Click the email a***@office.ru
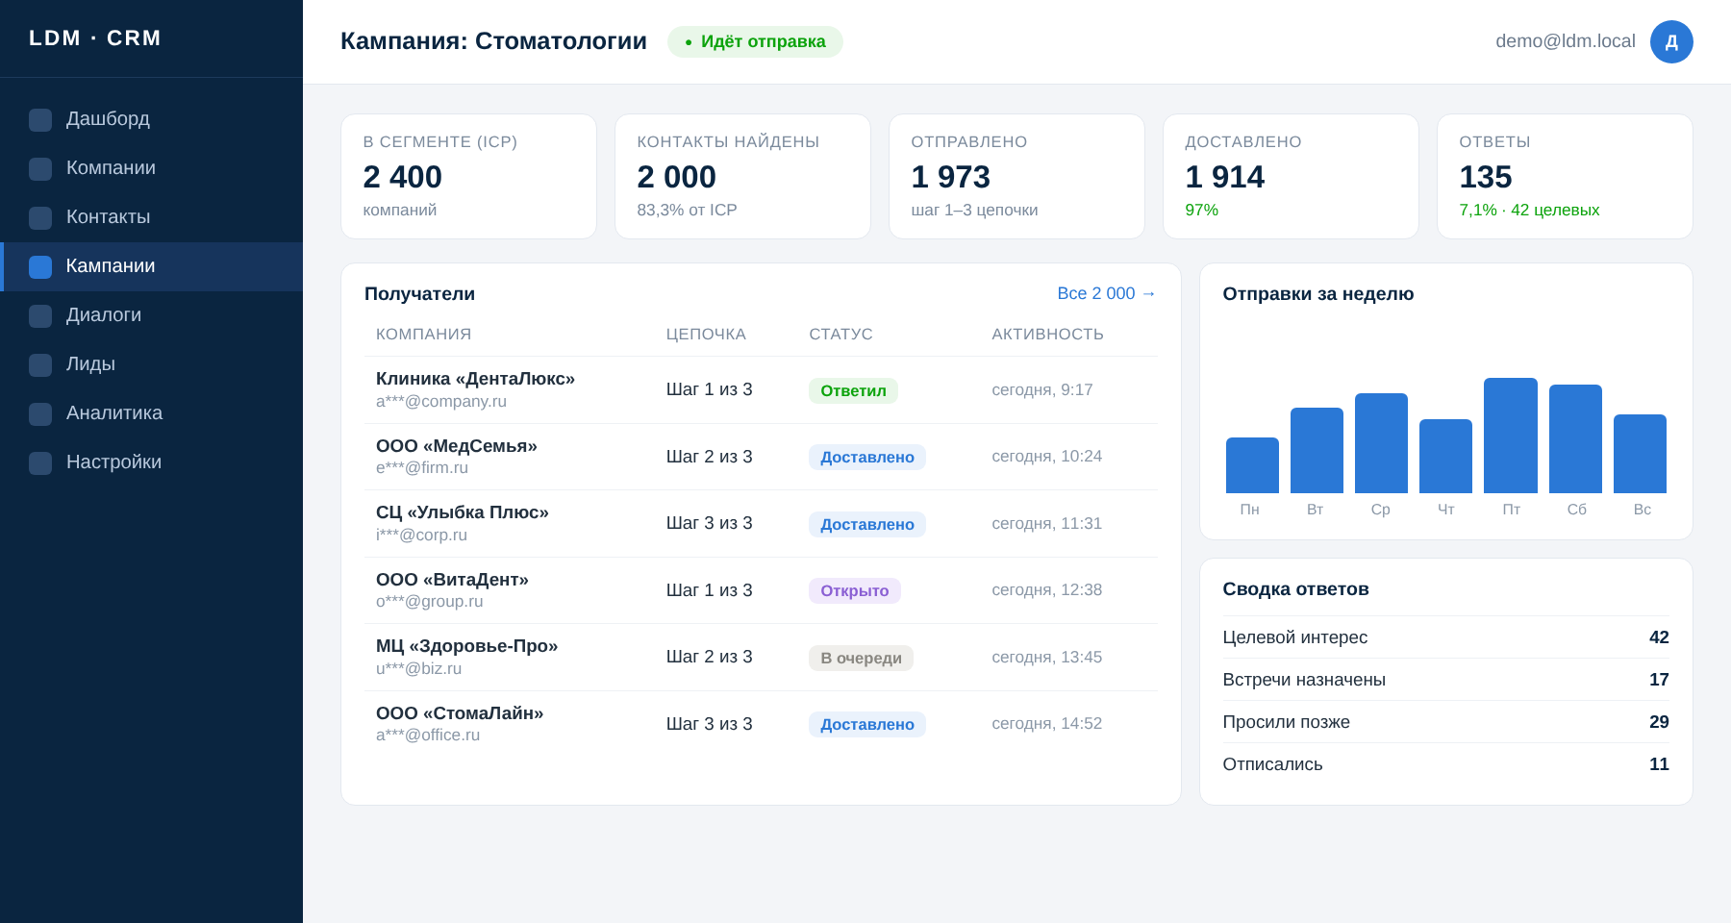 coord(428,736)
